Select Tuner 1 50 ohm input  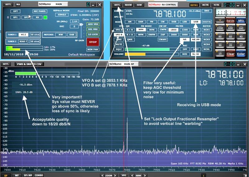pos(35,34)
